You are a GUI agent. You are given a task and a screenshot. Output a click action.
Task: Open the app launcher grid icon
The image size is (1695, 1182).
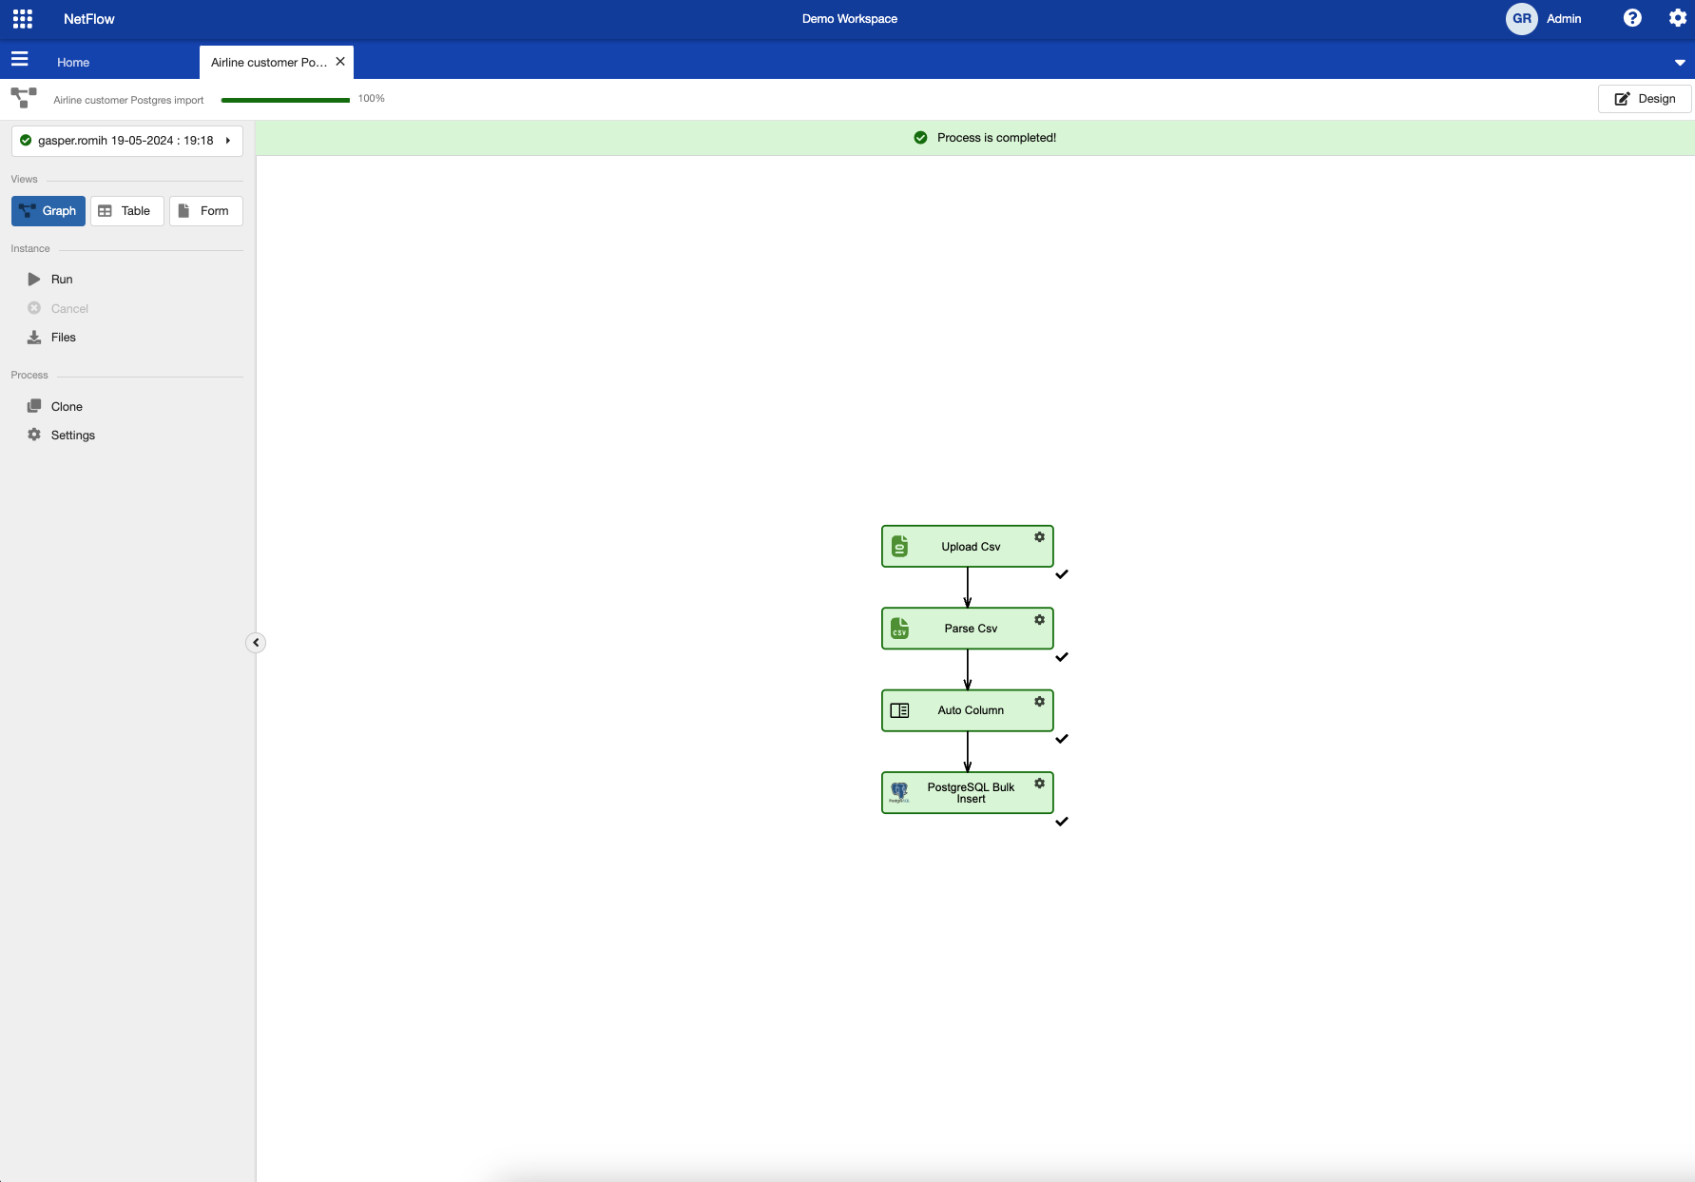(23, 19)
